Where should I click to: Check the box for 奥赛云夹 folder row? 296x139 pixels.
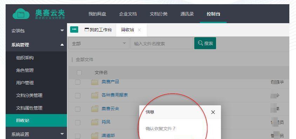pos(78,109)
